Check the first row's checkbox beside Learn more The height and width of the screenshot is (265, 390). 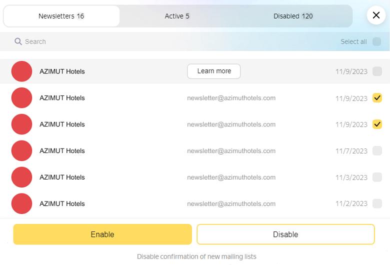(377, 71)
